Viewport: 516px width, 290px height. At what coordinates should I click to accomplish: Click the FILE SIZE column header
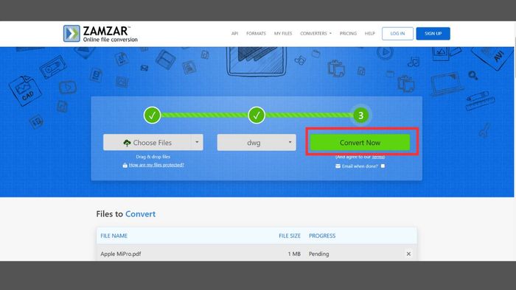(290, 236)
